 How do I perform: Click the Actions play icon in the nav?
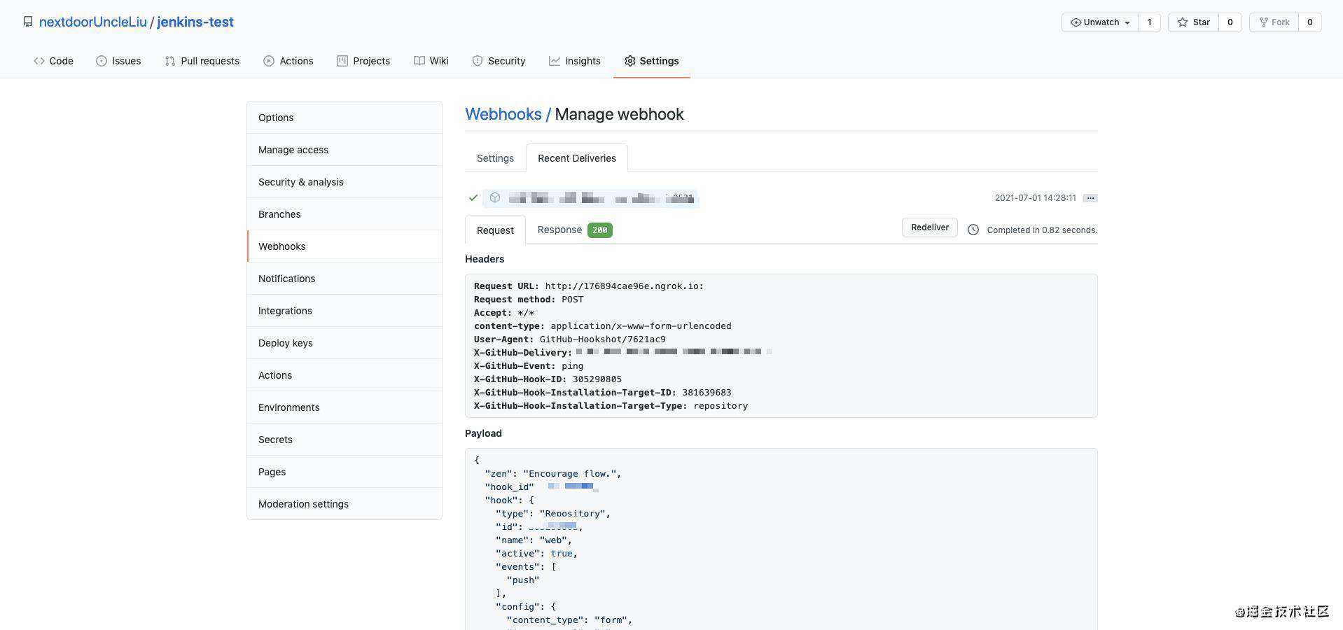(269, 61)
